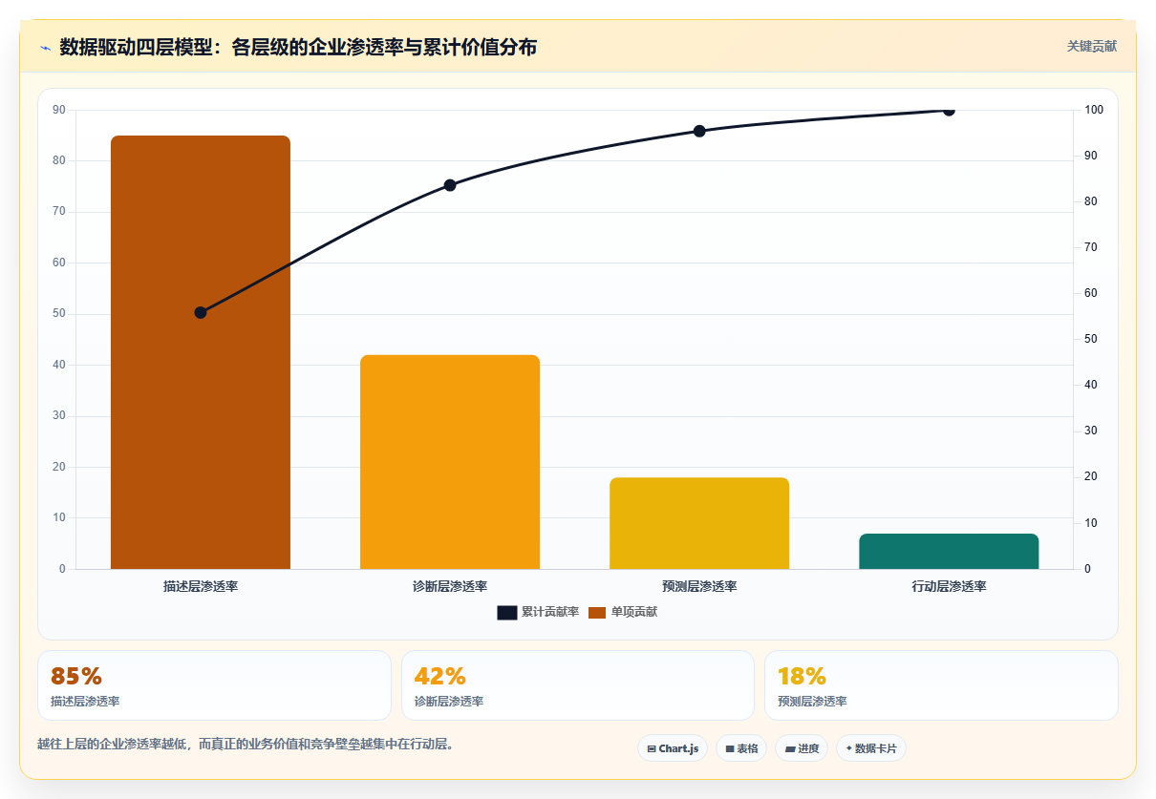This screenshot has height=799, width=1156.
Task: Select the orange 诊断层渗透率 bar
Action: tap(450, 462)
